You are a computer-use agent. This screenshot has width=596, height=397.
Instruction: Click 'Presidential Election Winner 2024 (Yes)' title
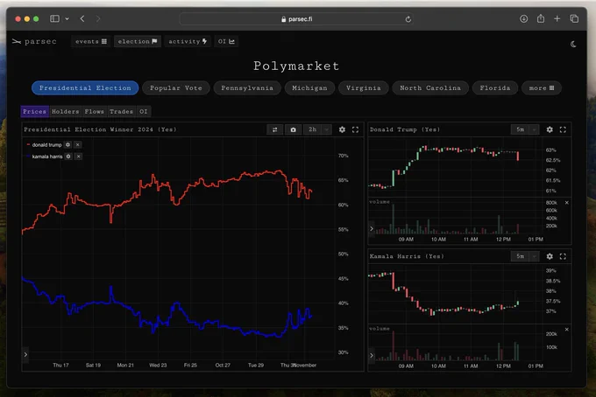click(x=100, y=129)
